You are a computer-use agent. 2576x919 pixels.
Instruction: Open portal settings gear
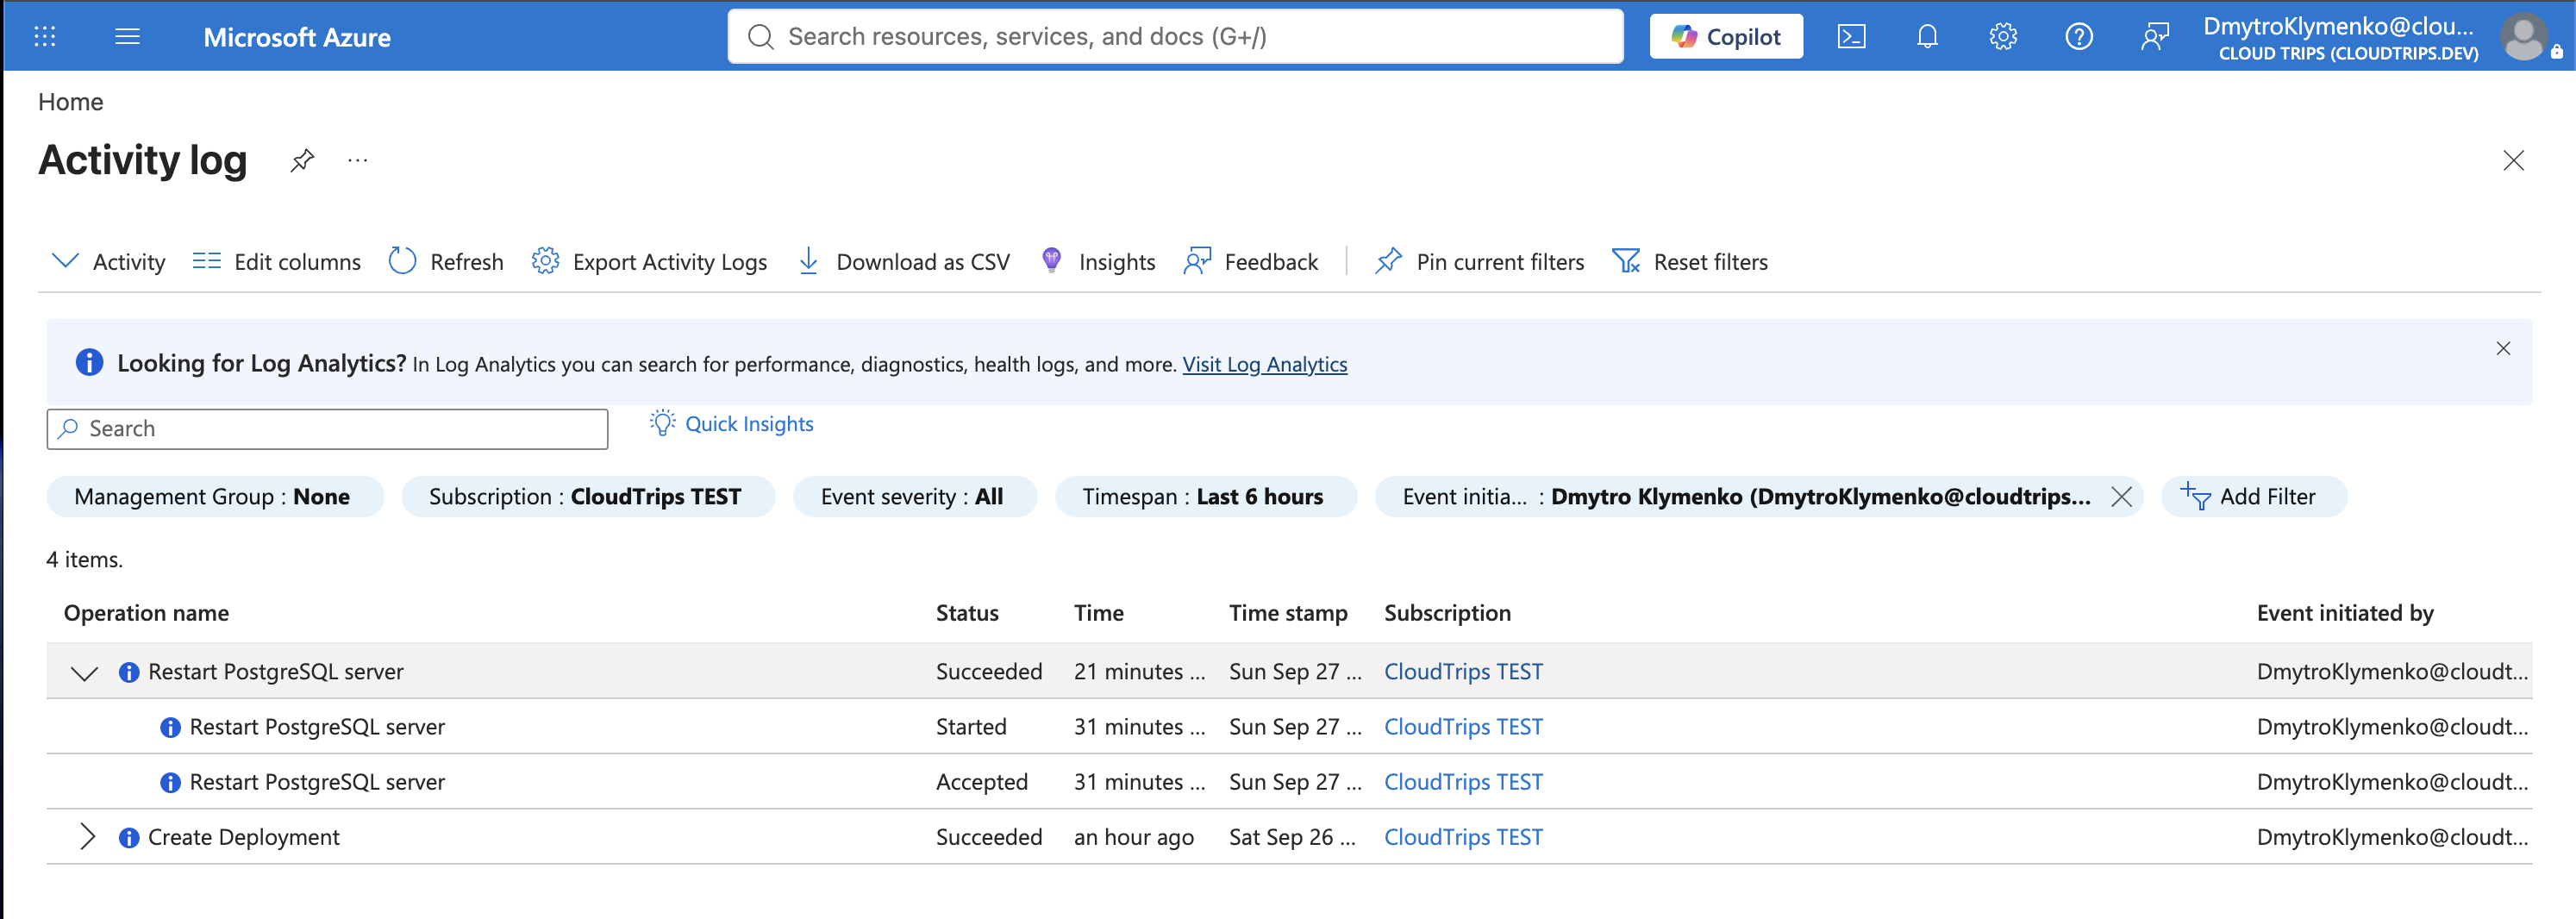point(2003,37)
